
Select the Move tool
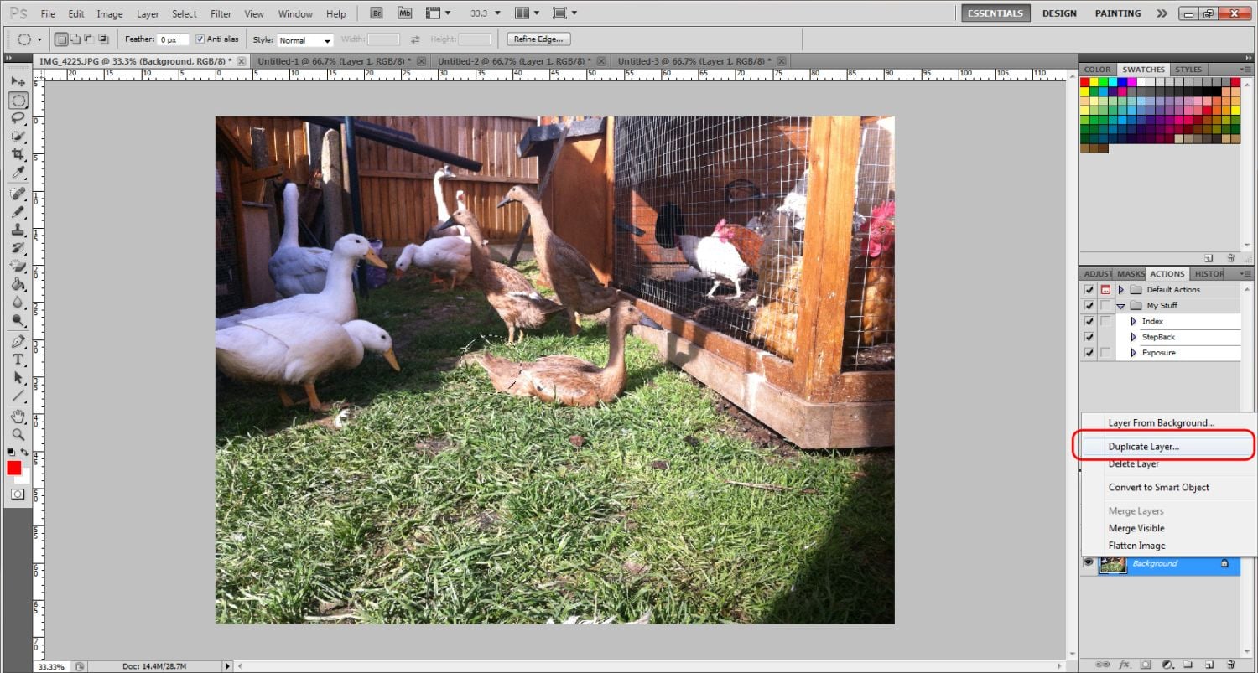pyautogui.click(x=18, y=82)
